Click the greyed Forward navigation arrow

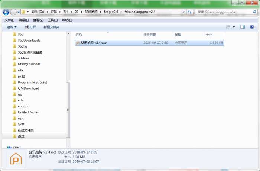(x=13, y=12)
